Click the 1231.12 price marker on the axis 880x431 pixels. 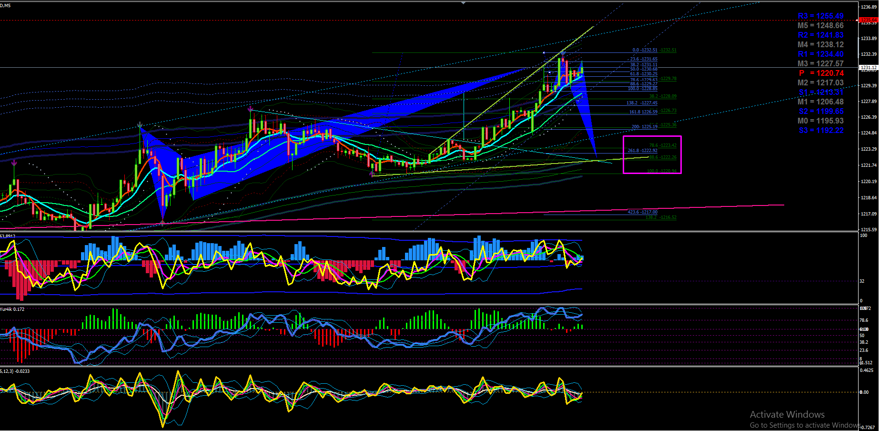[x=868, y=68]
